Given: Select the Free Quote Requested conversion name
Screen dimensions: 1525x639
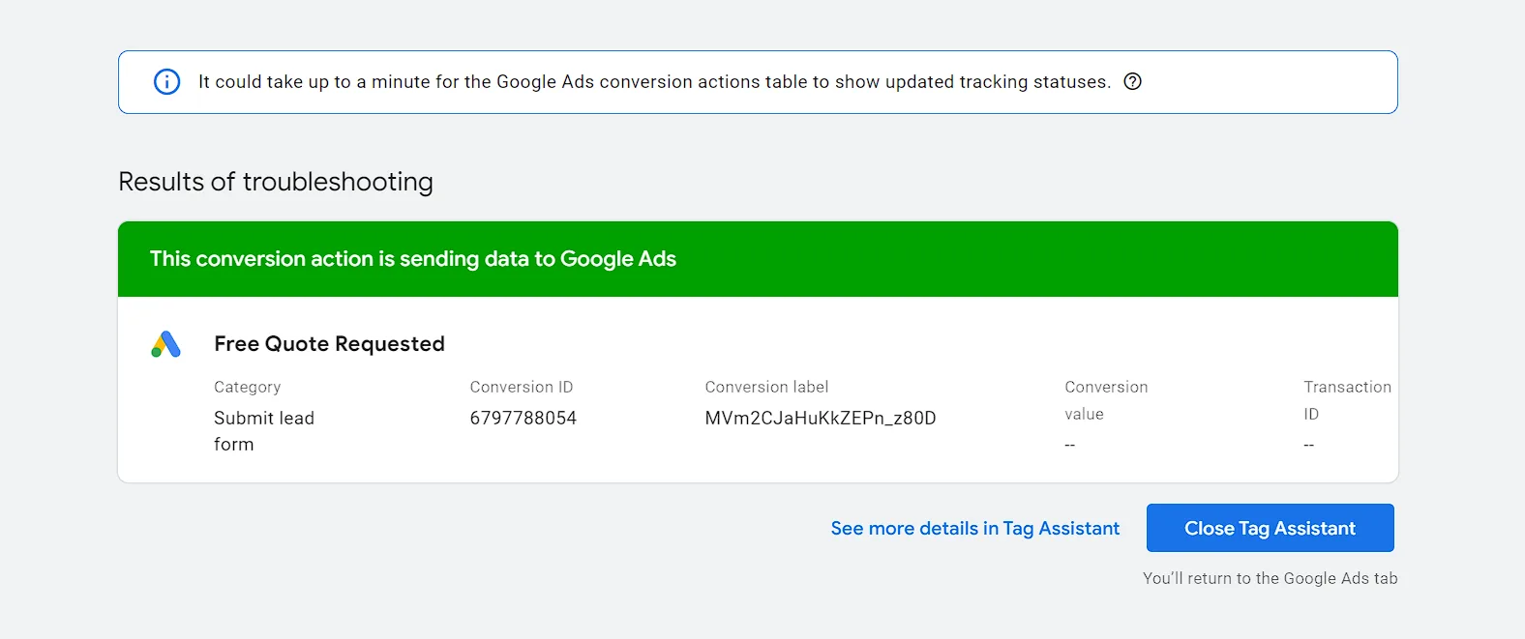Looking at the screenshot, I should click(x=329, y=344).
